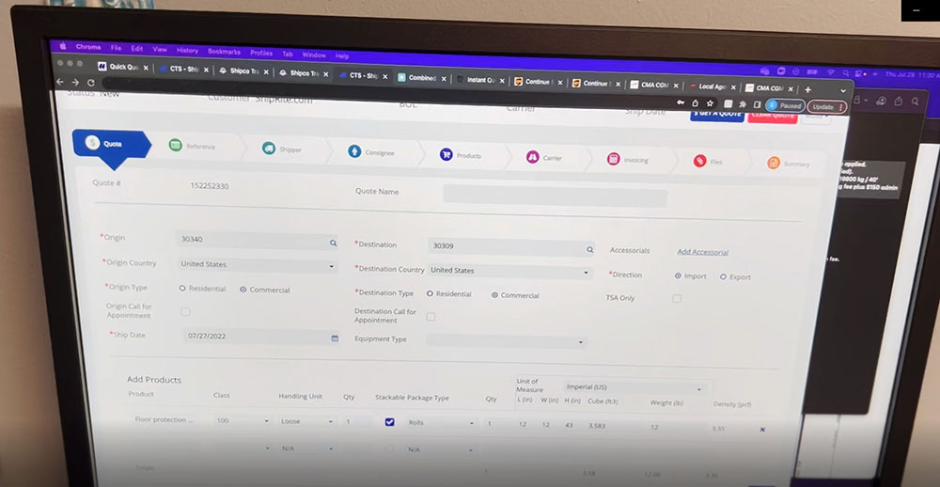Click the Quote Name input field
The height and width of the screenshot is (487, 940).
point(555,196)
